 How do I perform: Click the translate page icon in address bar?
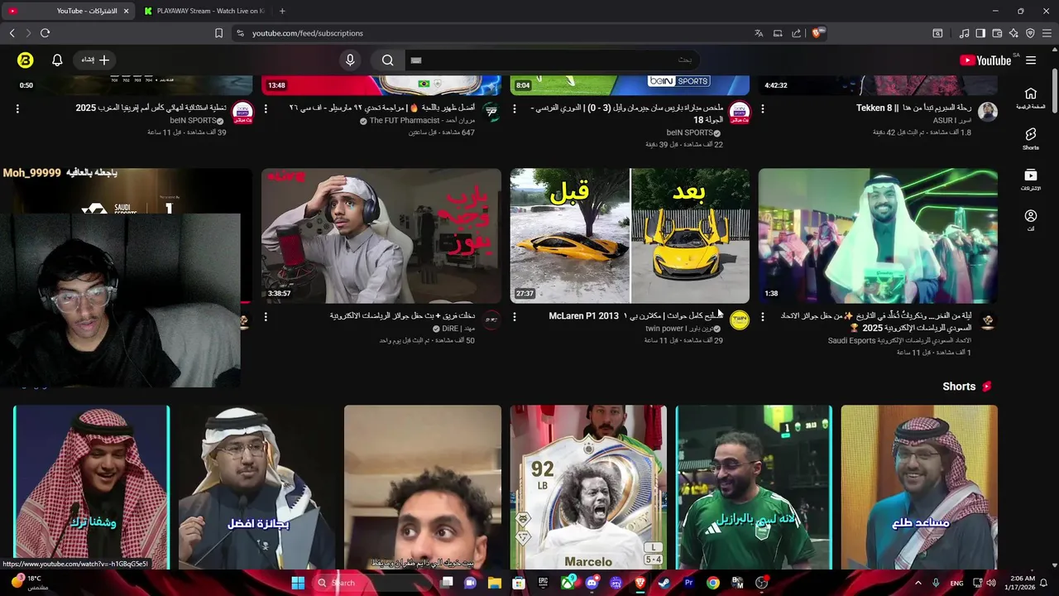coord(759,33)
